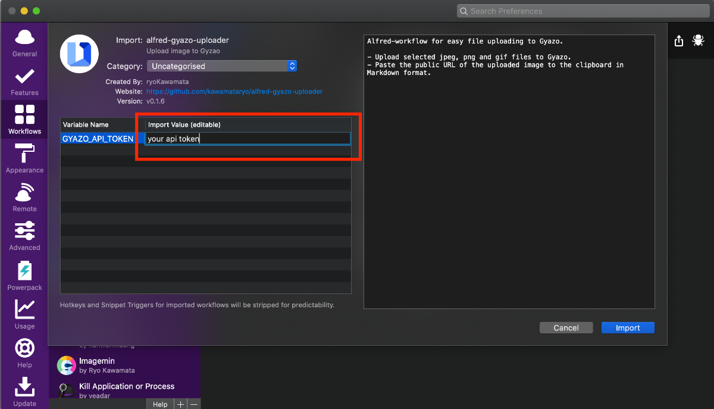Click the red close window button
714x409 pixels.
pyautogui.click(x=12, y=11)
